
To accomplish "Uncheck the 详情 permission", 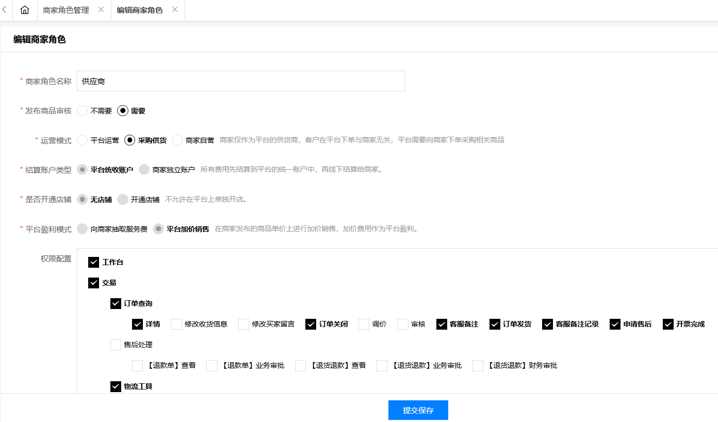I will click(x=137, y=324).
